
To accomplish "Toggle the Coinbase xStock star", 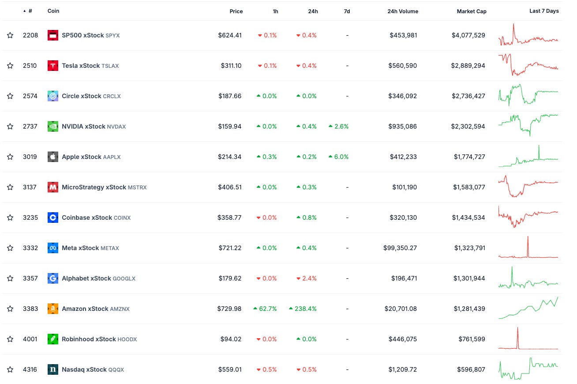I will 10,218.
